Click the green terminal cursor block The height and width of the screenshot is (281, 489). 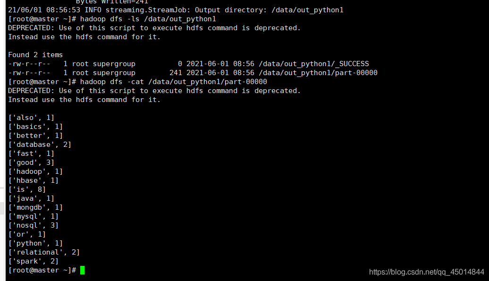[82, 270]
